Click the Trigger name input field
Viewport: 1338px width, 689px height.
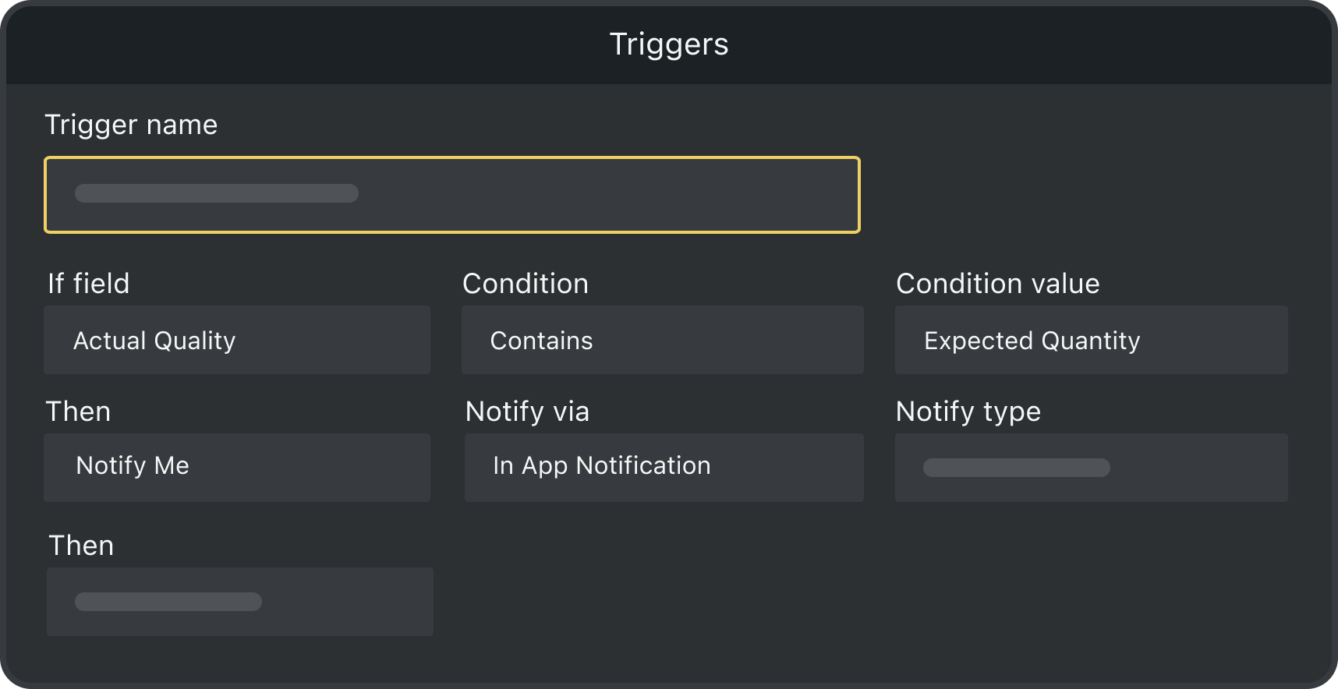point(452,194)
